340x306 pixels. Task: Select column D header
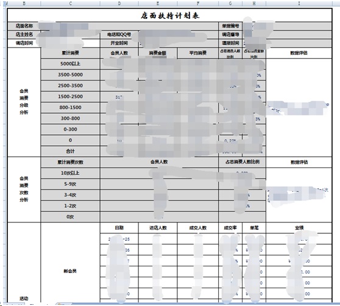119,3
